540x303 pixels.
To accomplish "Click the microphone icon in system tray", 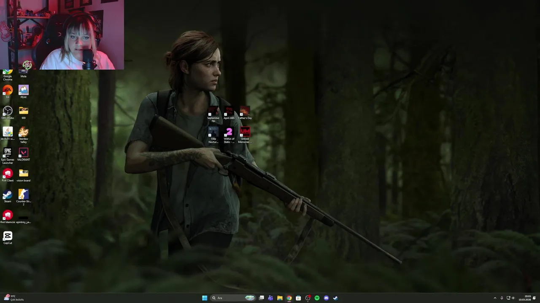I will 502,298.
